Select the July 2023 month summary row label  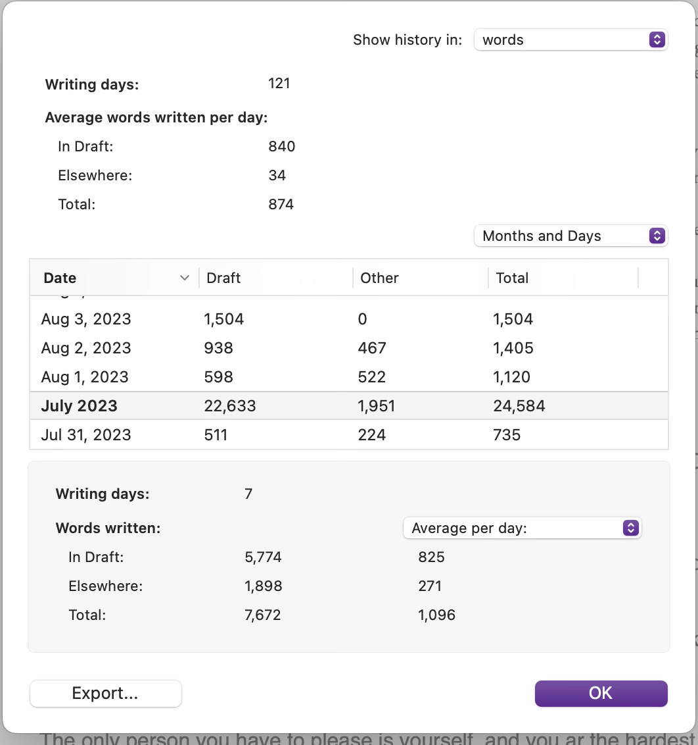pos(79,406)
